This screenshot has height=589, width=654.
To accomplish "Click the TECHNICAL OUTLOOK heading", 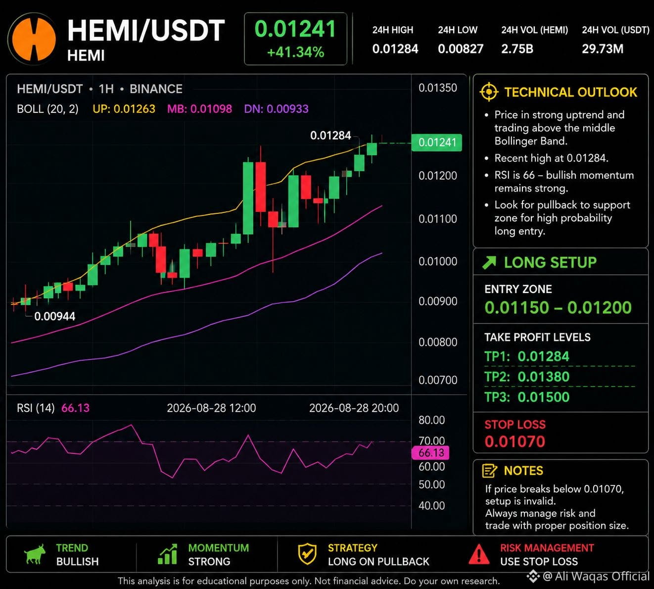I will coord(570,93).
